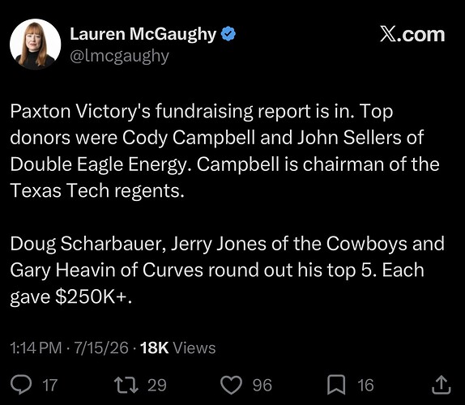The height and width of the screenshot is (405, 465).
Task: Click the 16 bookmarks count
Action: 365,385
